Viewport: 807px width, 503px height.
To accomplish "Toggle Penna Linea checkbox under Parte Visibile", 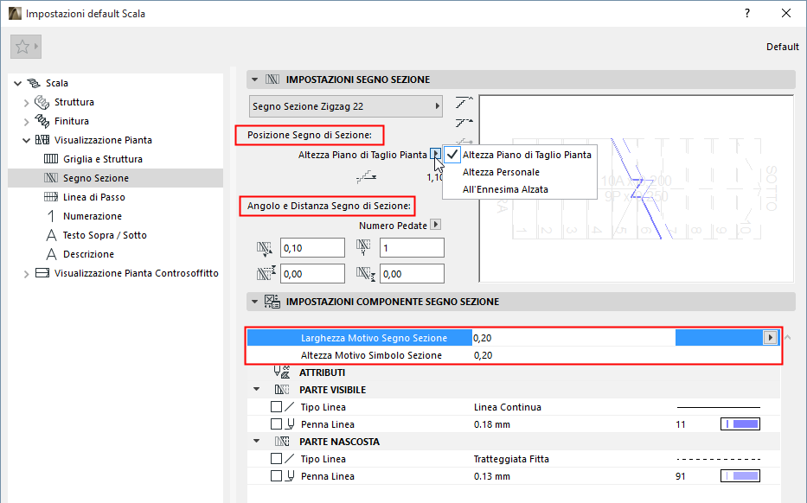I will (x=277, y=424).
